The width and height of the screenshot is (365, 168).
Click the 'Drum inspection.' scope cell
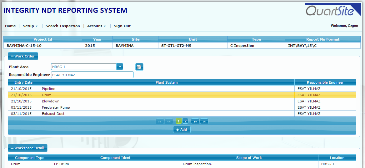pyautogui.click(x=249, y=164)
